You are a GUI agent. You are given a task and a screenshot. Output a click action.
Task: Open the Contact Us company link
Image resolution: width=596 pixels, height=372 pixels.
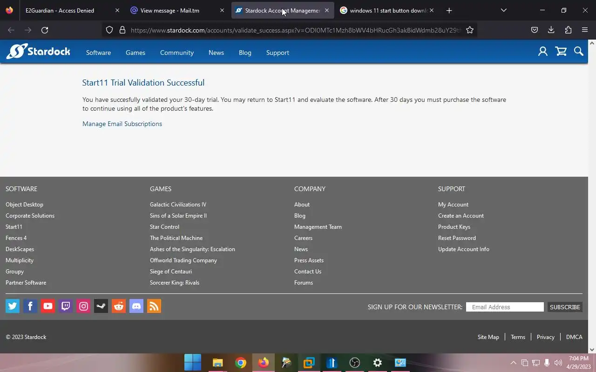tap(308, 272)
